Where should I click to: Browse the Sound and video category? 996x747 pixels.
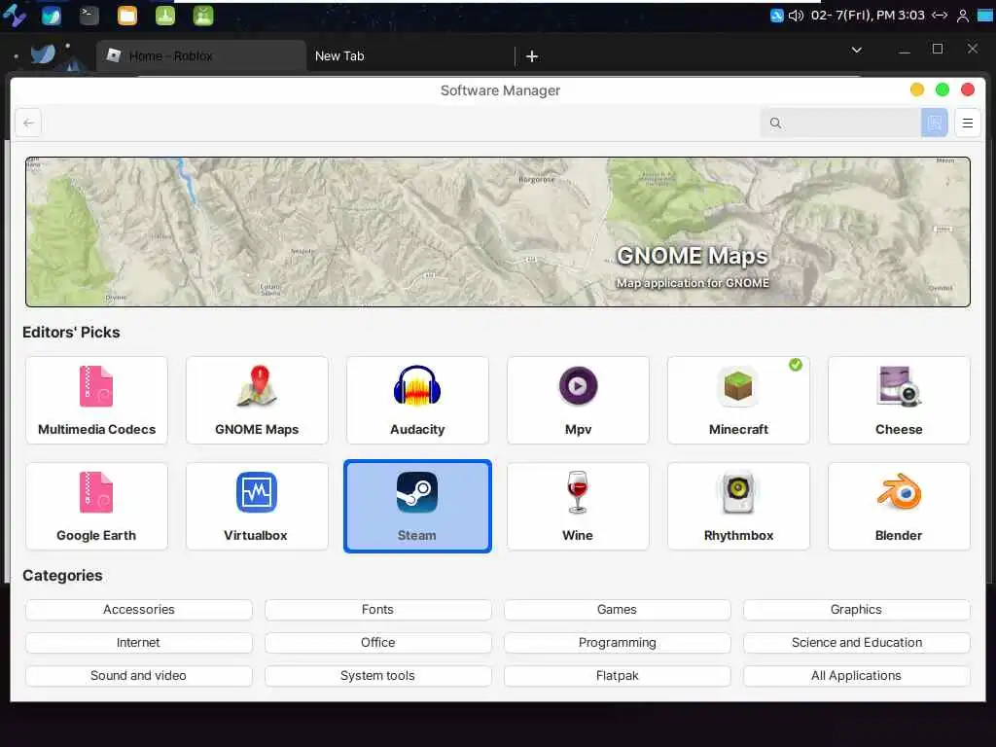click(x=138, y=675)
